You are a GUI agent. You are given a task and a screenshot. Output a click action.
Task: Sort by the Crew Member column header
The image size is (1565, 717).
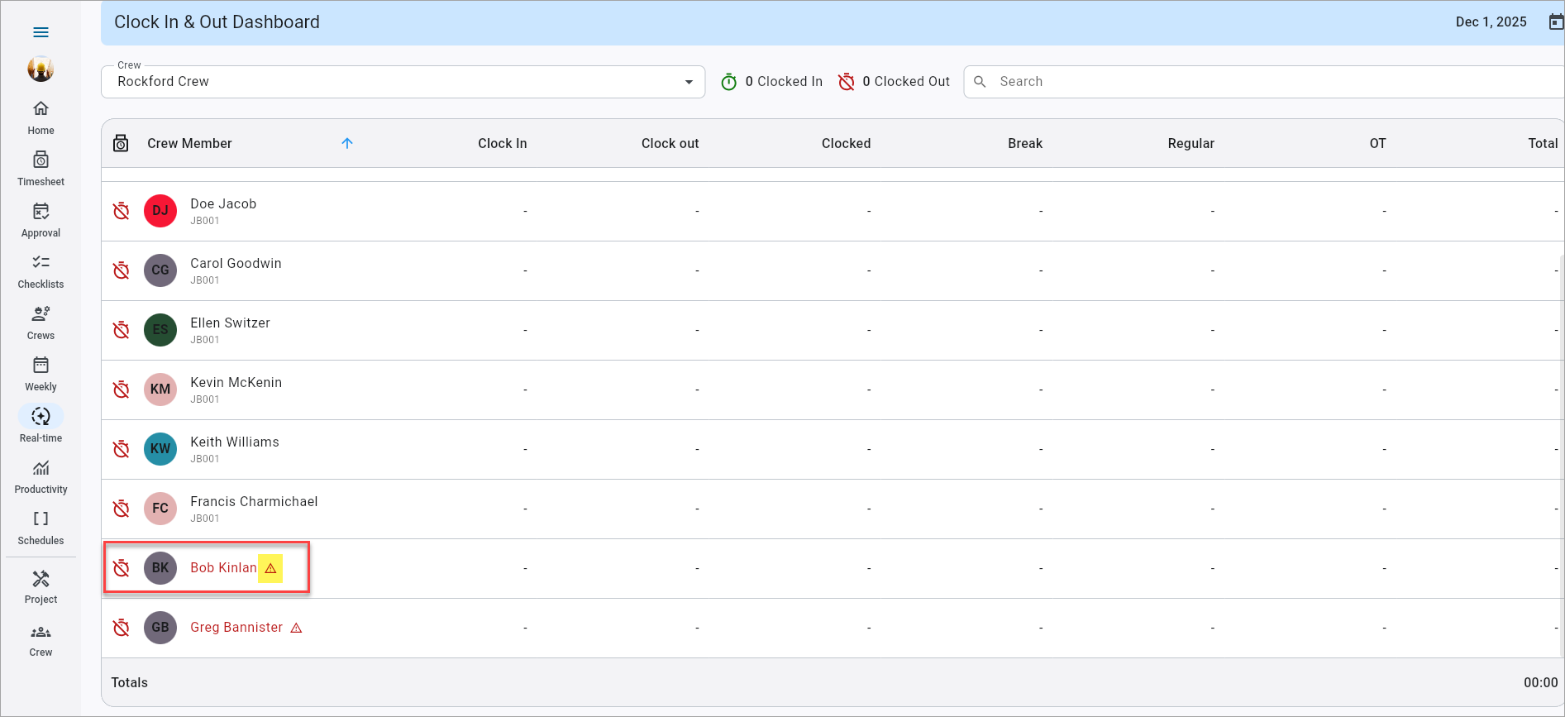(x=189, y=143)
